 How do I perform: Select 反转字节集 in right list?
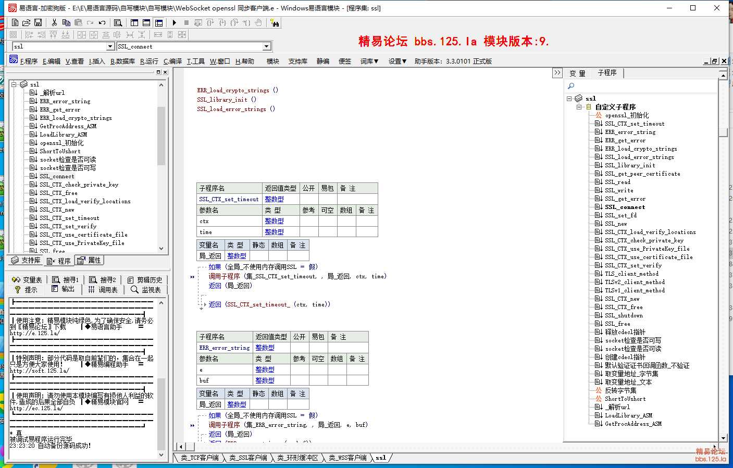coord(620,390)
